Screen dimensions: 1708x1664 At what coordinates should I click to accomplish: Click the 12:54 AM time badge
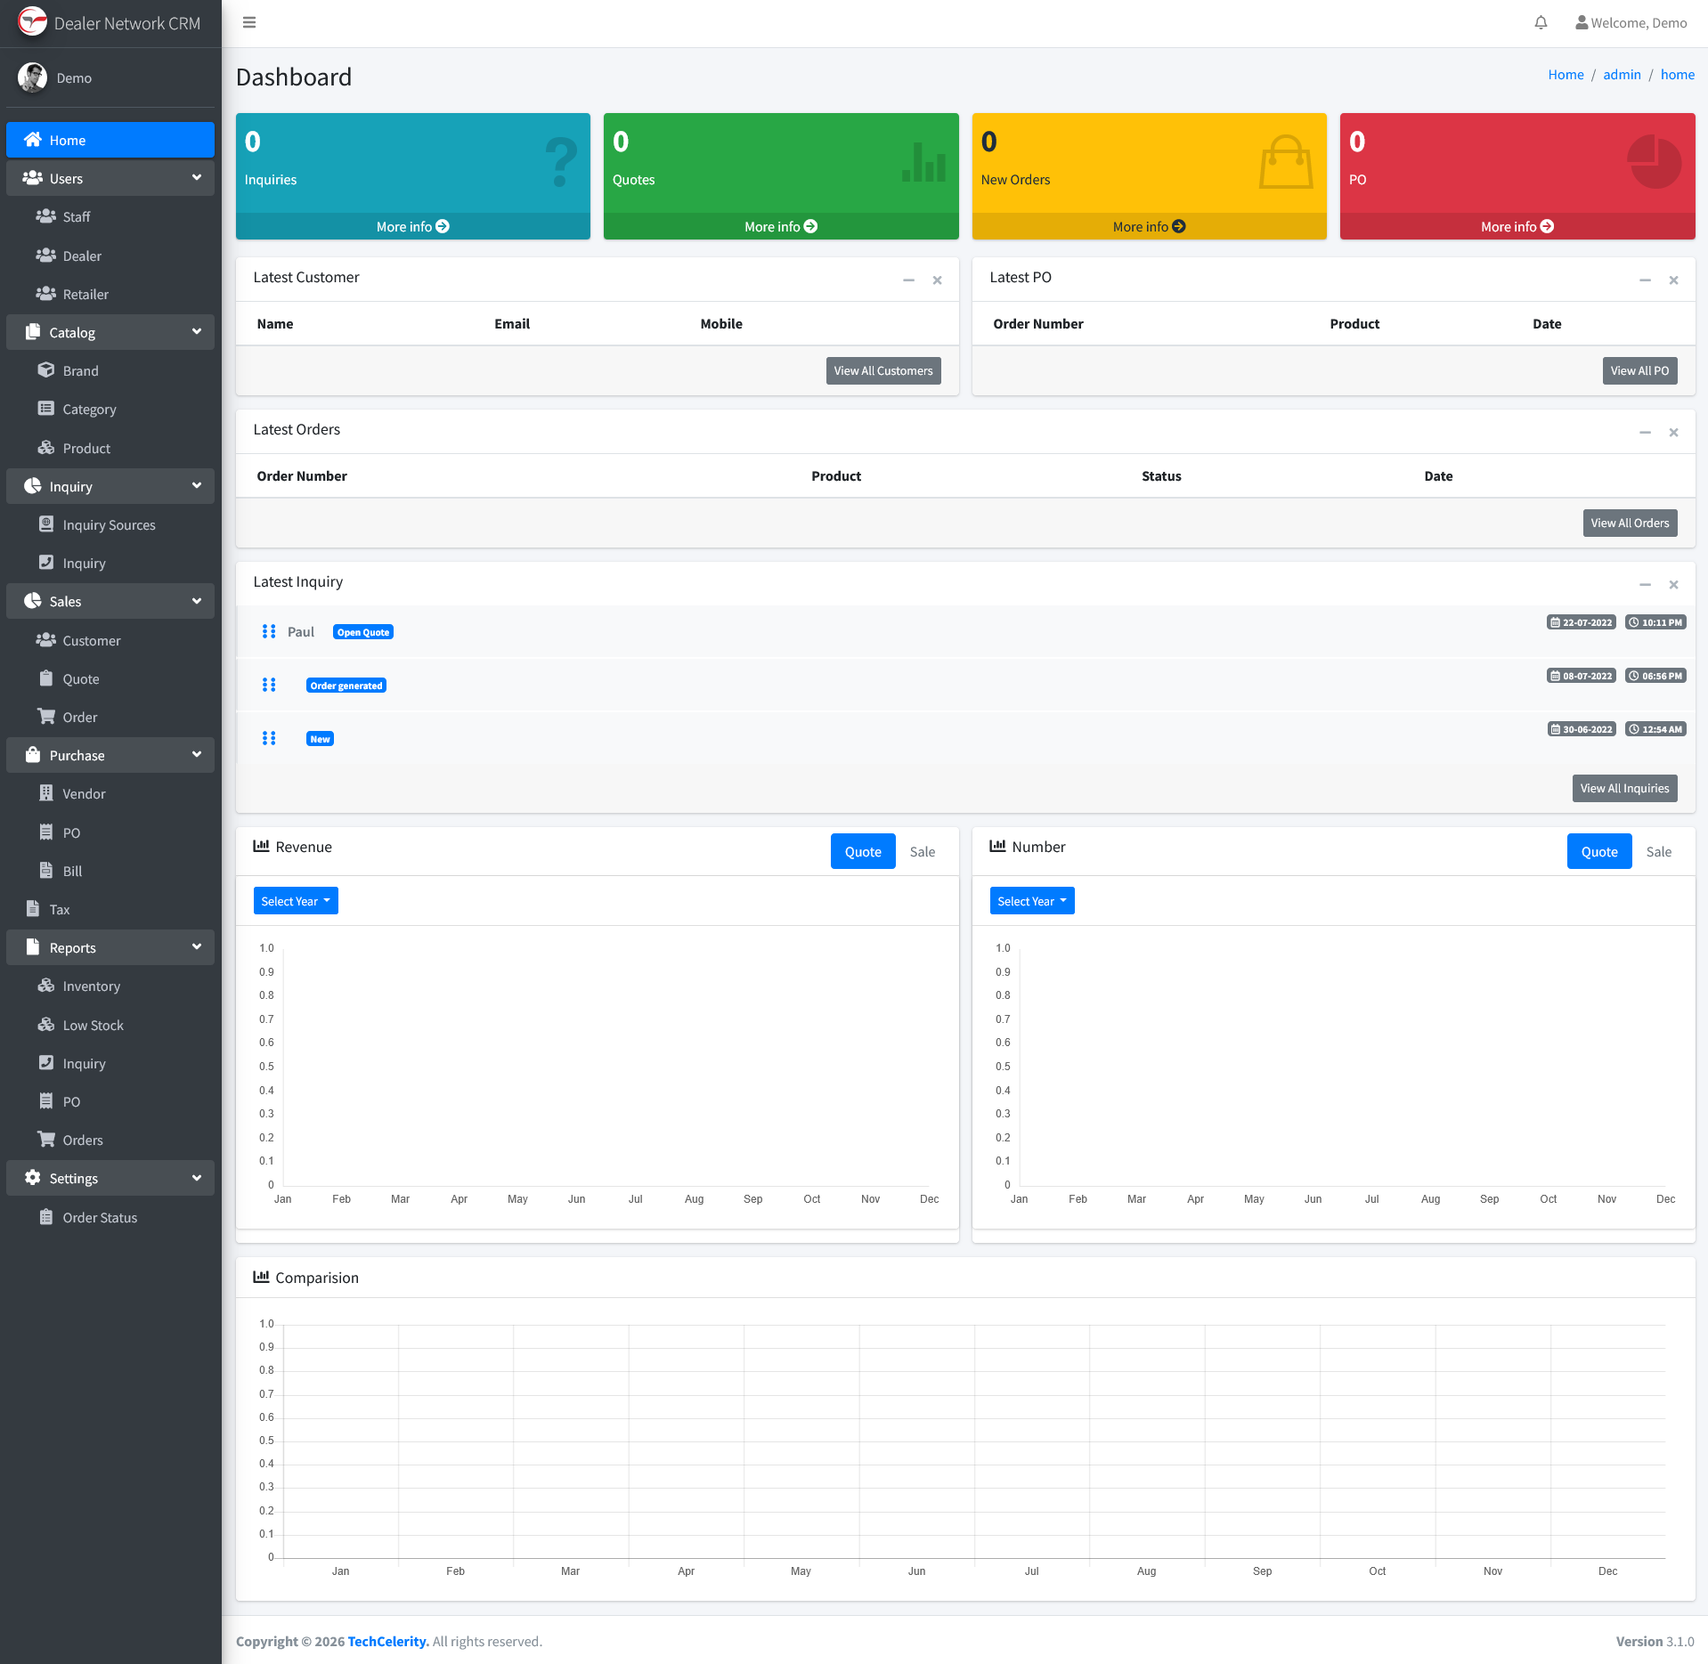point(1655,729)
